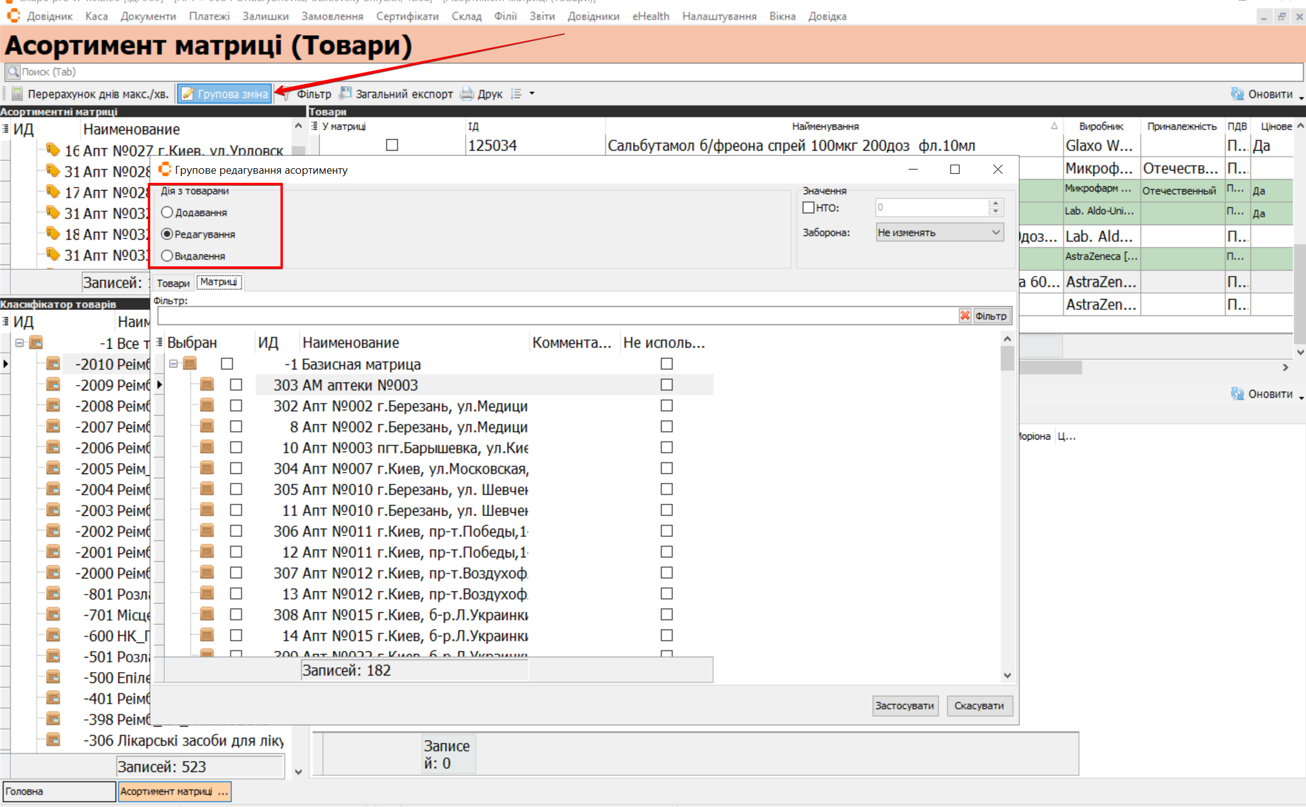The image size is (1306, 807).
Task: Click the Застосувати button
Action: 904,706
